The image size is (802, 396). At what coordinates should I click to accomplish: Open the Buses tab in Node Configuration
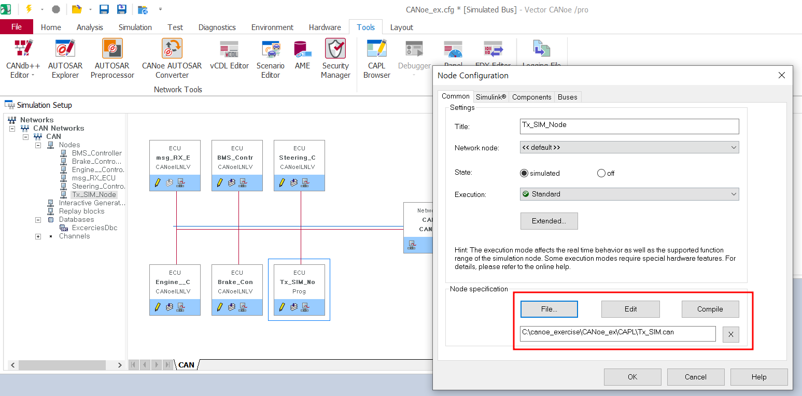(x=568, y=97)
